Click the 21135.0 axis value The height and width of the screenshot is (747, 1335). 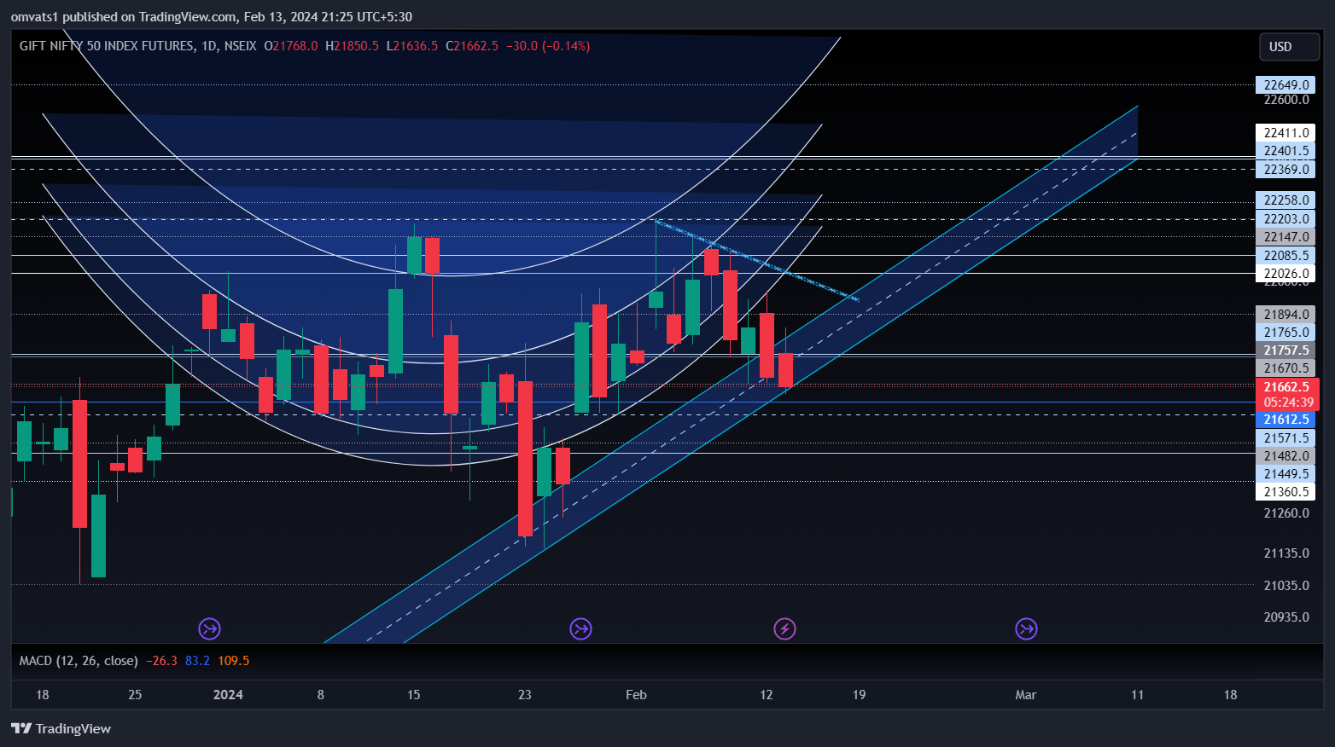coord(1286,553)
